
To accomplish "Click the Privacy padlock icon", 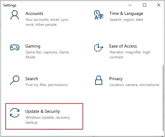I will coord(99,80).
